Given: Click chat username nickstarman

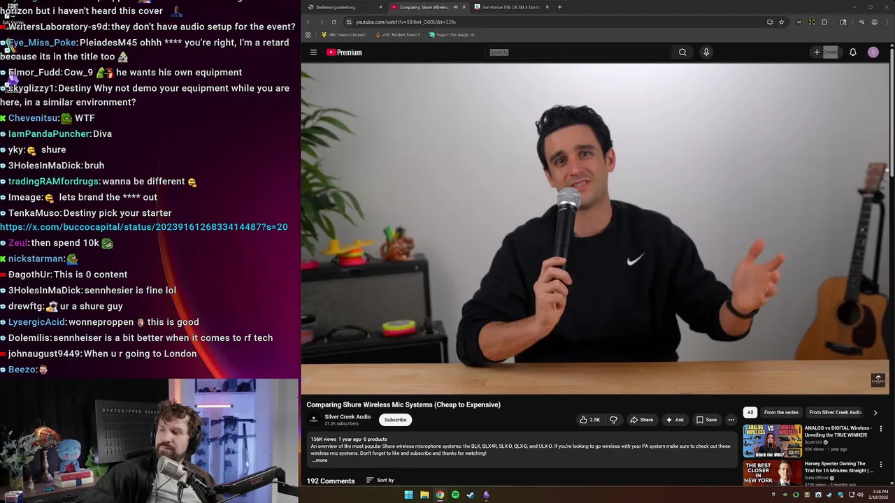Looking at the screenshot, I should 36,258.
